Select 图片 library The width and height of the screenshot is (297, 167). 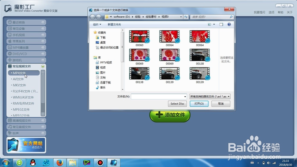[101, 73]
